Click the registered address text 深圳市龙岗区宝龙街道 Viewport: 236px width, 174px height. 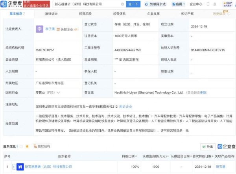point(76,107)
